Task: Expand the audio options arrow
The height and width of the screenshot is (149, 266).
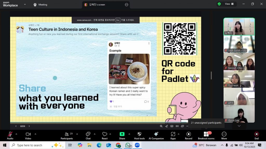Action: pos(16,134)
